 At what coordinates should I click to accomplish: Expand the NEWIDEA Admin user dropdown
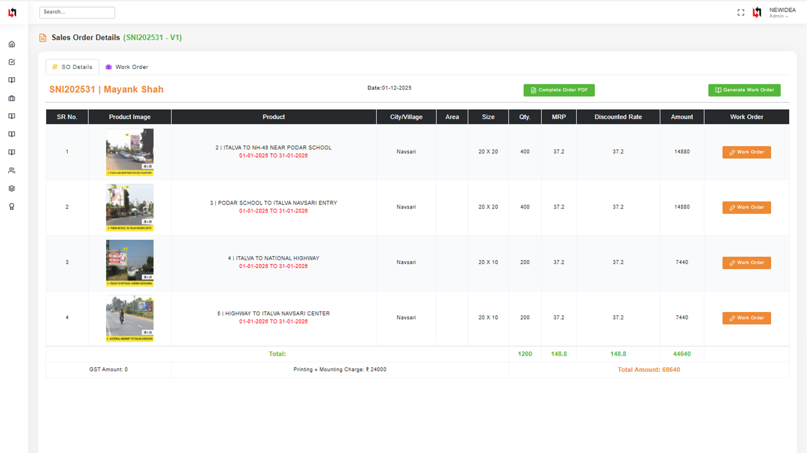[781, 13]
